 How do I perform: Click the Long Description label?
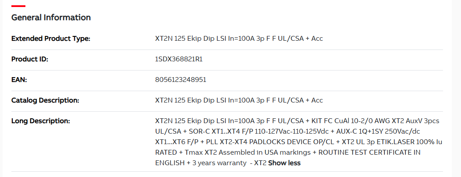pos(41,120)
